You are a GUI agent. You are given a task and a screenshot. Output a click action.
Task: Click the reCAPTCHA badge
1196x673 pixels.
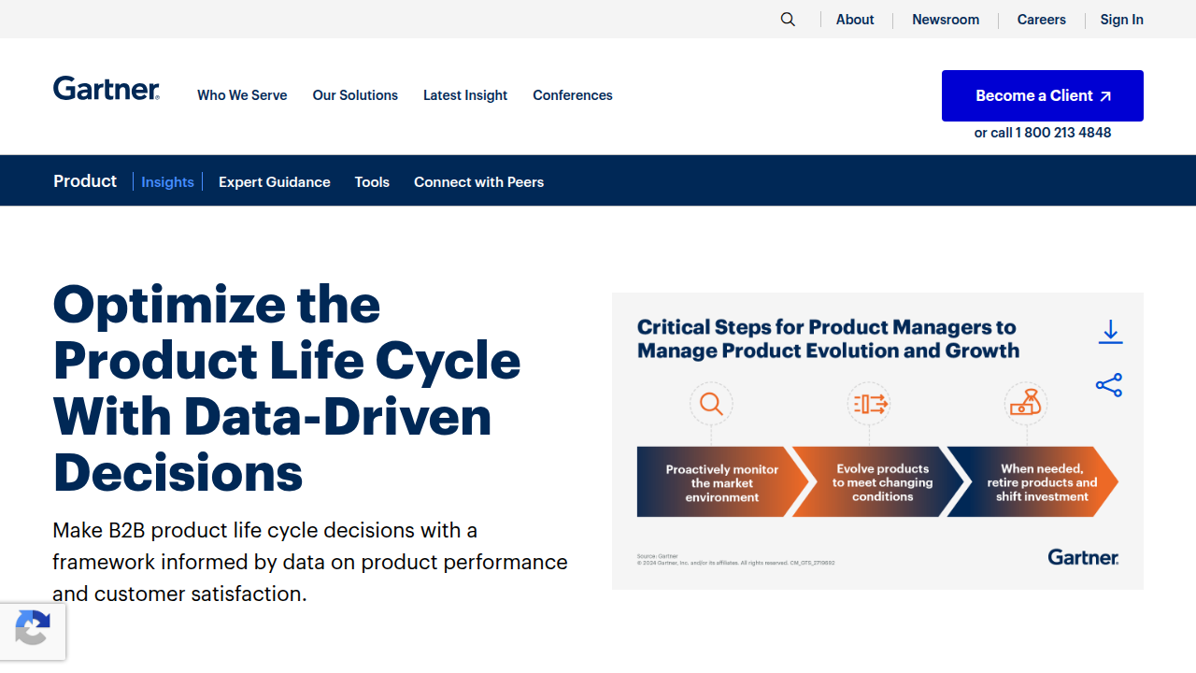[33, 632]
